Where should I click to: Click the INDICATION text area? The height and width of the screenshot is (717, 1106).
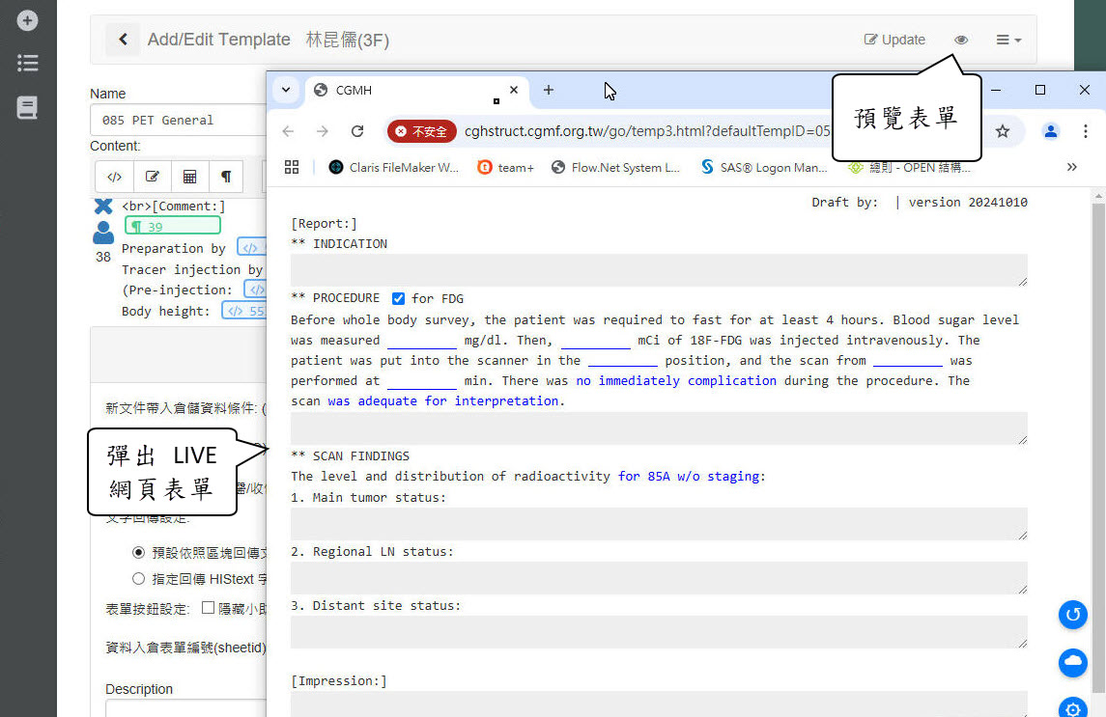[x=658, y=270]
